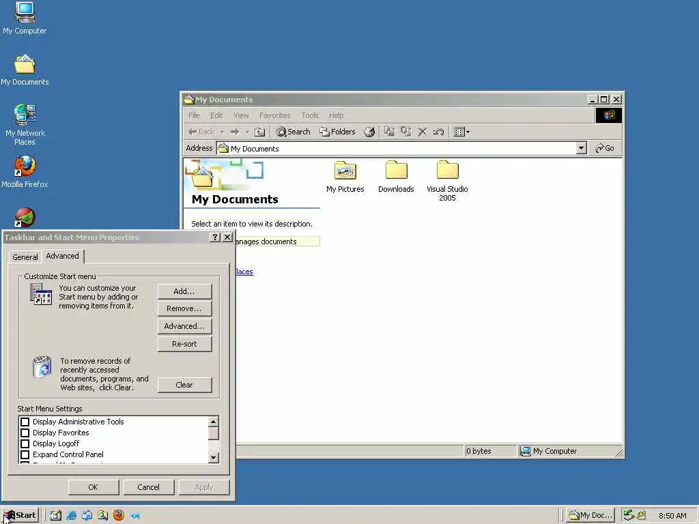Switch to the General tab
Screen dimensions: 699x524
[25, 257]
